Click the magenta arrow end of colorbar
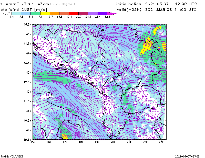205x158 pixels. [x=112, y=14]
